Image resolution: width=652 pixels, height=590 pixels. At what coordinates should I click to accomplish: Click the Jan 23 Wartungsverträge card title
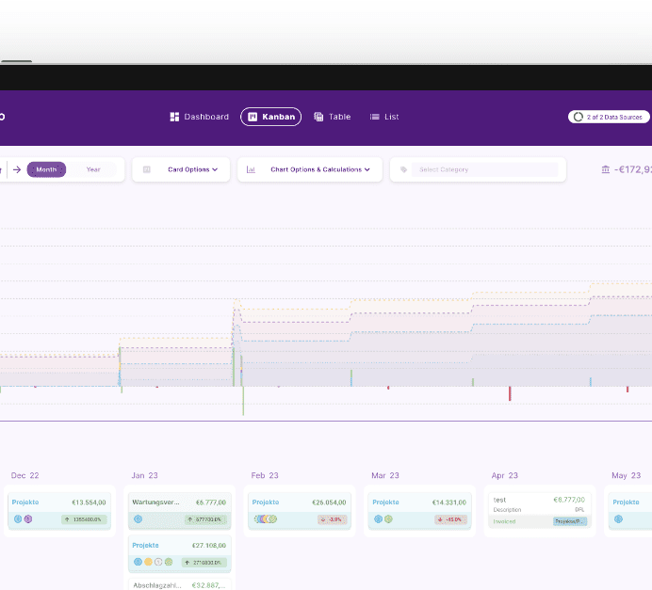[x=155, y=502]
